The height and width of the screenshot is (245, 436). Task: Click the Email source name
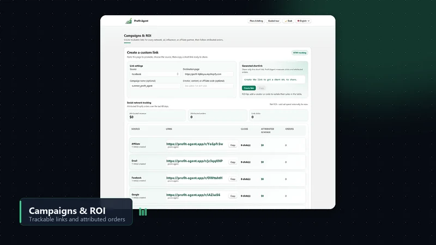click(x=134, y=161)
